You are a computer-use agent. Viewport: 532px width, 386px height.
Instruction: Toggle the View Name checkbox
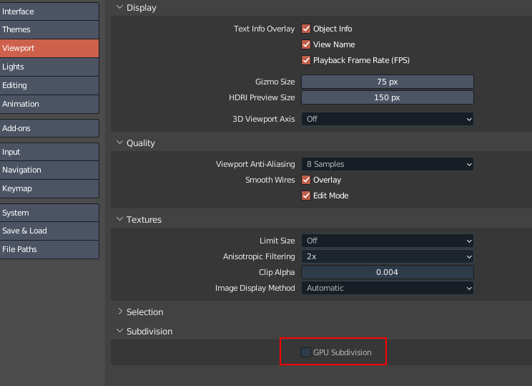click(x=306, y=44)
